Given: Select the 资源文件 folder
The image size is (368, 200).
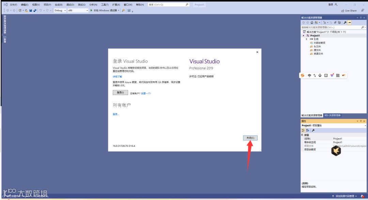Looking at the screenshot, I should pyautogui.click(x=318, y=54).
